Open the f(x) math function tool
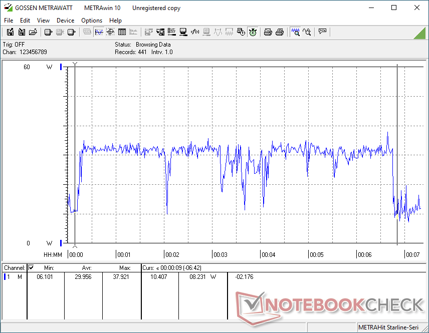 coord(195,32)
